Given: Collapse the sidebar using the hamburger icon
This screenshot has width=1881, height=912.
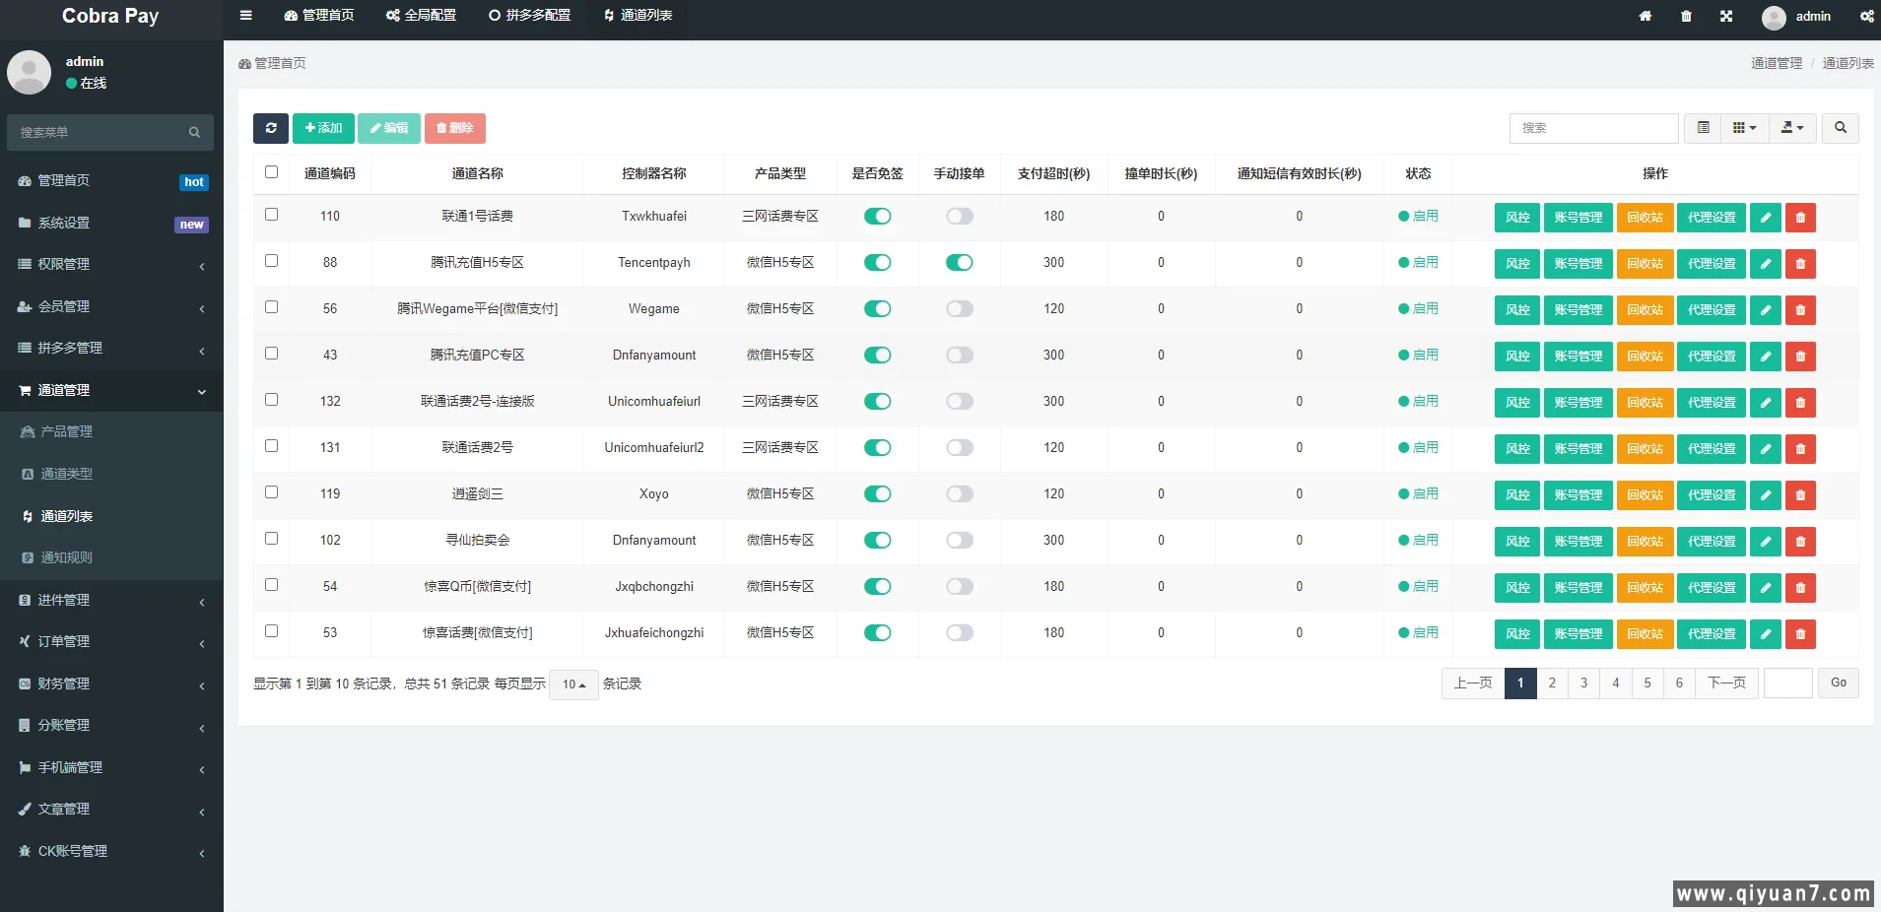Looking at the screenshot, I should click(245, 15).
